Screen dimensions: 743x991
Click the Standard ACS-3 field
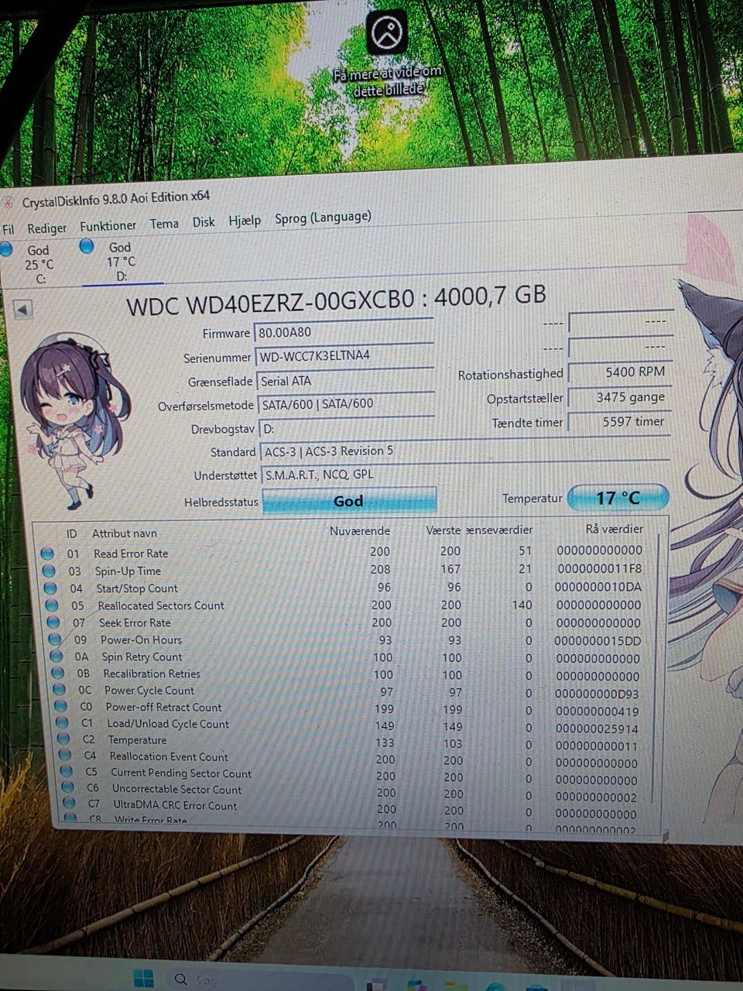(x=464, y=451)
